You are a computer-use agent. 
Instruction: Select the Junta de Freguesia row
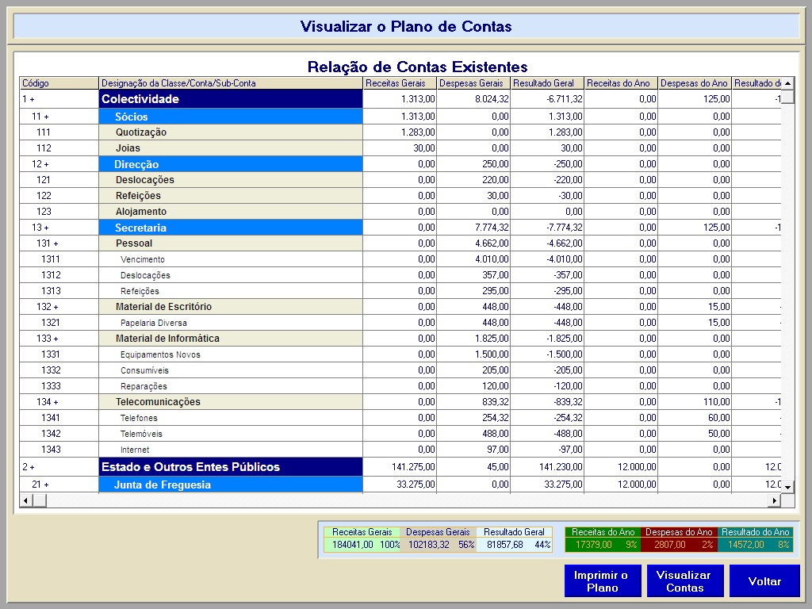(230, 485)
